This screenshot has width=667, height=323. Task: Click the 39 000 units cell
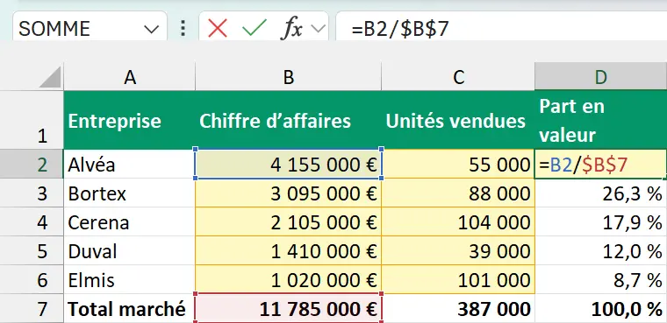pos(458,251)
